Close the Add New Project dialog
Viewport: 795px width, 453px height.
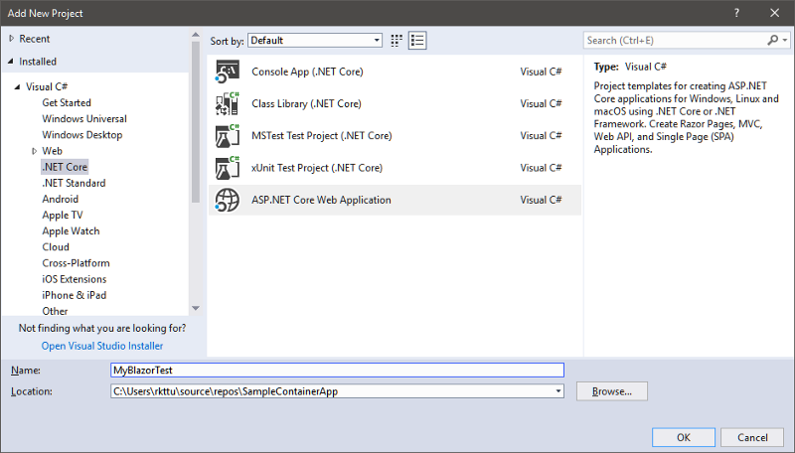[775, 13]
